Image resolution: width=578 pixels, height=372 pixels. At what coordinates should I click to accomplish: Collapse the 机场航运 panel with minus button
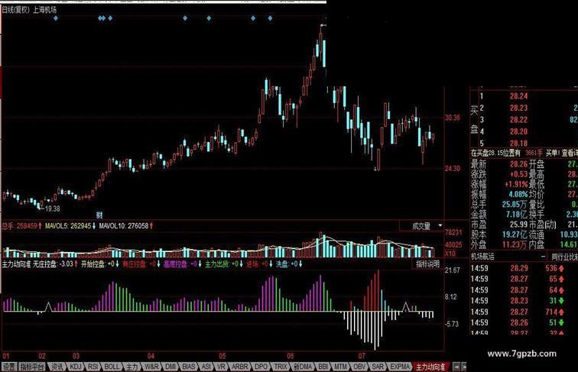point(543,257)
